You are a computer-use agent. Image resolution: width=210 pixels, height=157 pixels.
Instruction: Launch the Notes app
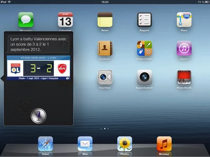point(105,20)
